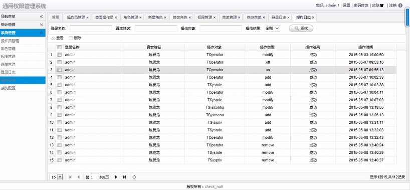The image size is (410, 190).
Task: Go to the first page
Action: pyautogui.click(x=70, y=177)
